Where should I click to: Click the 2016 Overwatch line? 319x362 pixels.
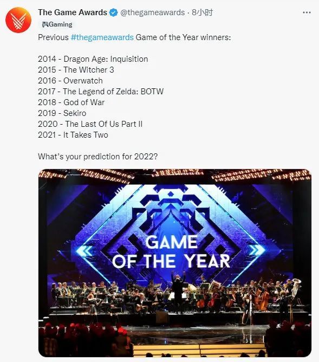pyautogui.click(x=70, y=81)
